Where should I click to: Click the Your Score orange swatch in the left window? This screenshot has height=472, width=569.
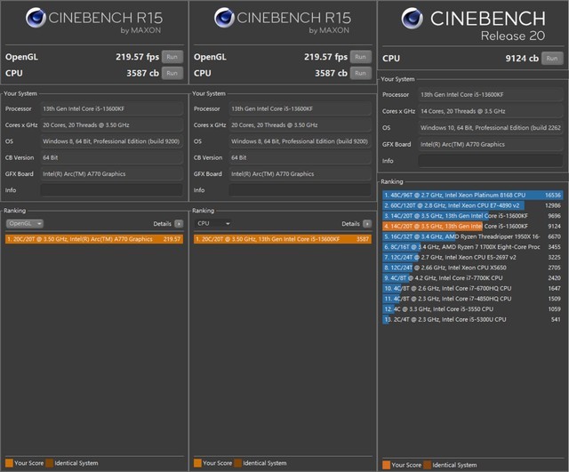click(9, 463)
